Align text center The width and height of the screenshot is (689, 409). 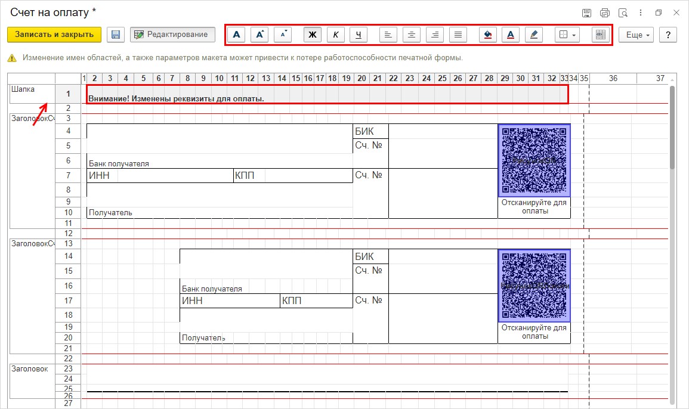pos(411,35)
